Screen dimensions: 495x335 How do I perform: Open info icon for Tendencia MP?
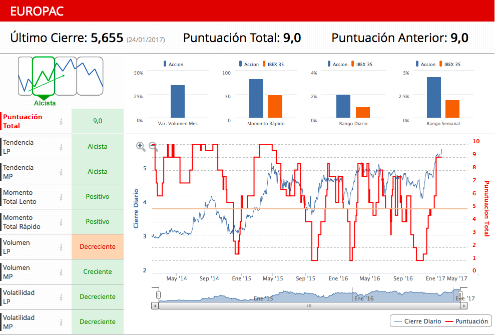(x=61, y=172)
